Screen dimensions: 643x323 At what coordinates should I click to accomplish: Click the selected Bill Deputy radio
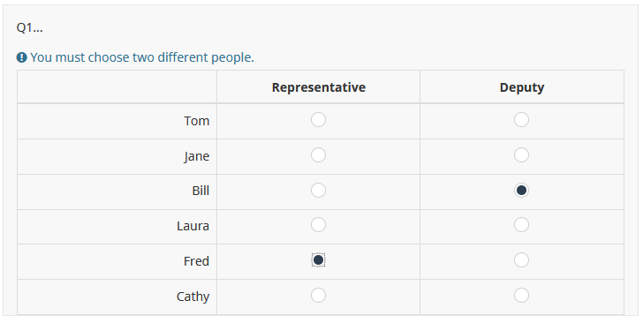tap(521, 191)
